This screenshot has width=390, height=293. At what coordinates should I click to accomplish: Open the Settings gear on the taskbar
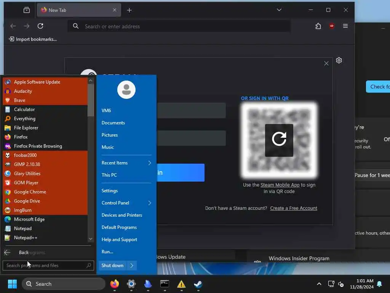[131, 284]
